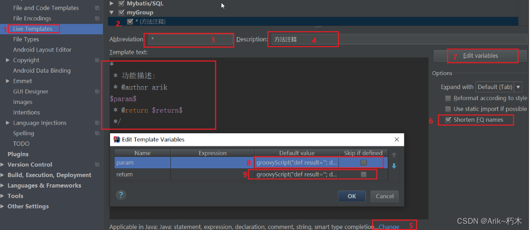Move variable up with gray arrow
This screenshot has height=230, width=530.
click(394, 155)
